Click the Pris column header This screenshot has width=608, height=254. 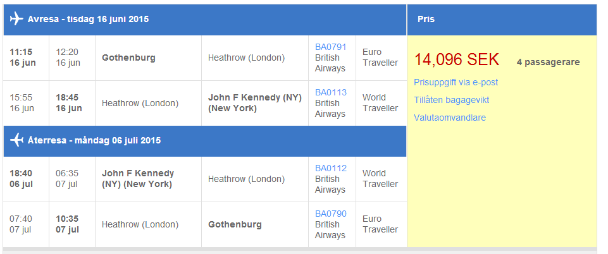point(426,19)
